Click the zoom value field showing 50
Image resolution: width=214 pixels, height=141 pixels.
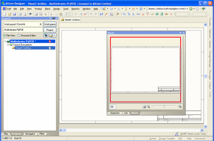(x=113, y=107)
